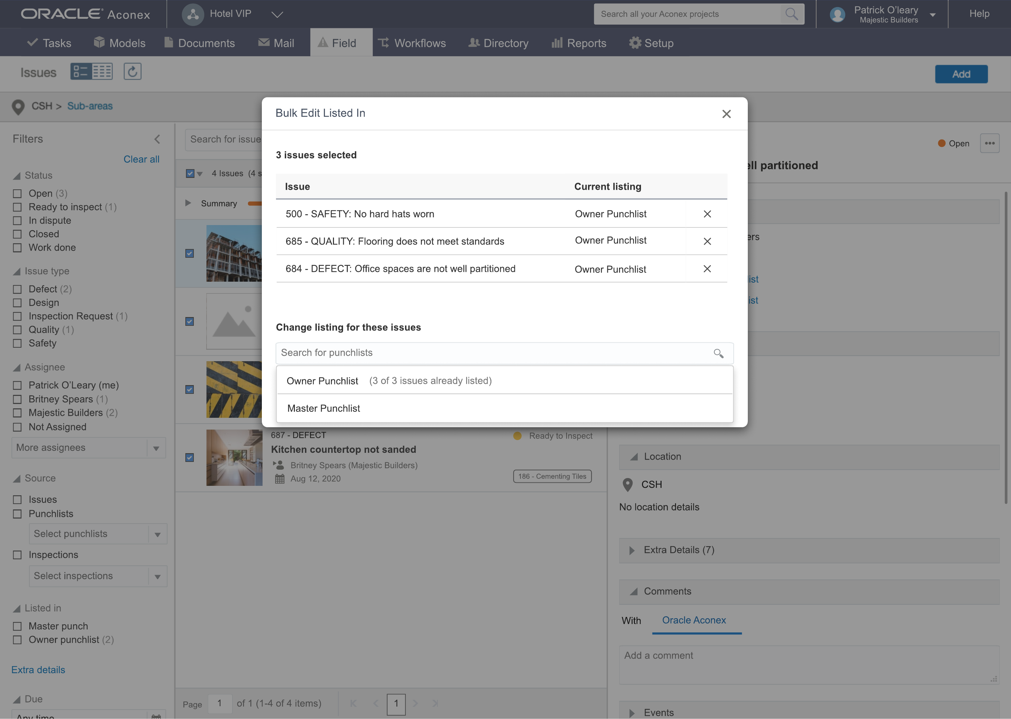The image size is (1011, 719).
Task: Open the Setup tab
Action: pyautogui.click(x=651, y=43)
